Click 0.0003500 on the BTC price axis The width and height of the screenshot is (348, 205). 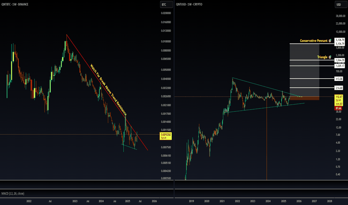tap(166, 178)
